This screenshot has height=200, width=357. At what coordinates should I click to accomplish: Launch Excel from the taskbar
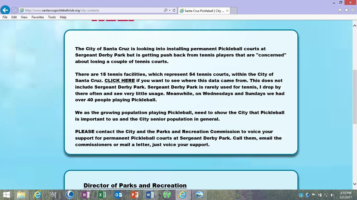click(x=102, y=195)
